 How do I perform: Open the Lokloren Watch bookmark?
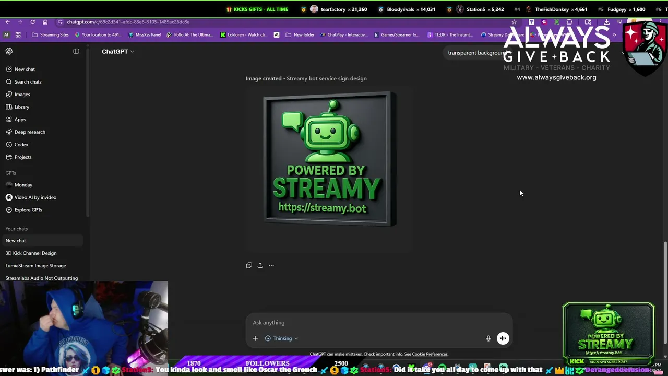click(244, 35)
